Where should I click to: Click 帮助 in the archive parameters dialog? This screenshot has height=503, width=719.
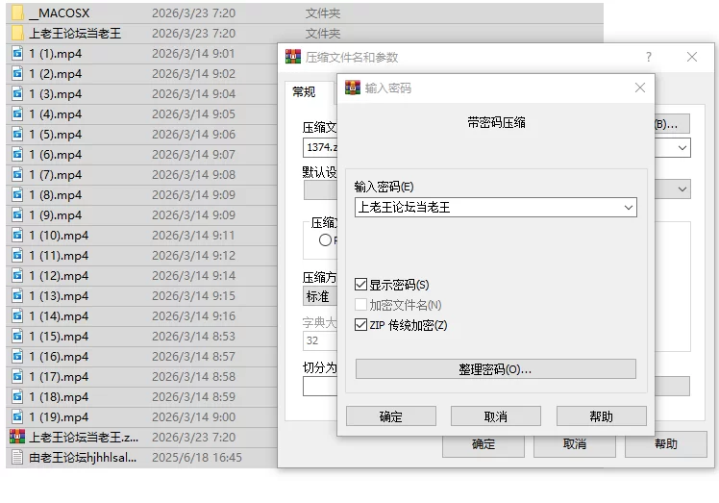(666, 444)
